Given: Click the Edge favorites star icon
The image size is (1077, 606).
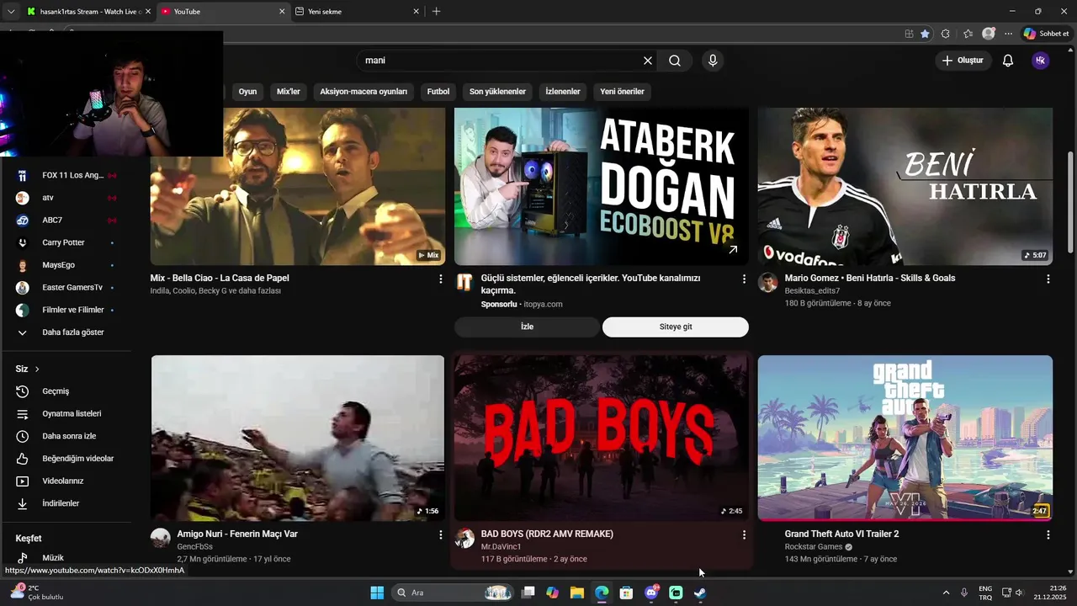Looking at the screenshot, I should click(926, 34).
